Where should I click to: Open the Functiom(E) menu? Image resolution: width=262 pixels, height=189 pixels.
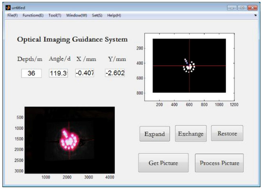pos(33,15)
